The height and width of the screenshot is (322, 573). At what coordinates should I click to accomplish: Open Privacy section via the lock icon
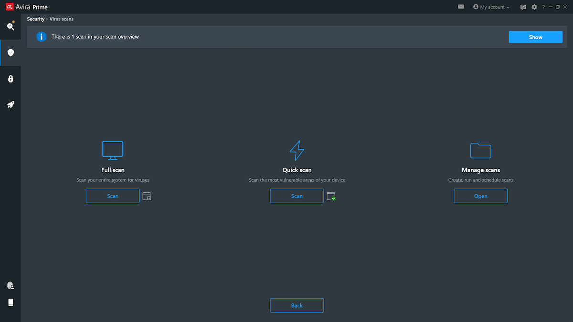tap(11, 78)
